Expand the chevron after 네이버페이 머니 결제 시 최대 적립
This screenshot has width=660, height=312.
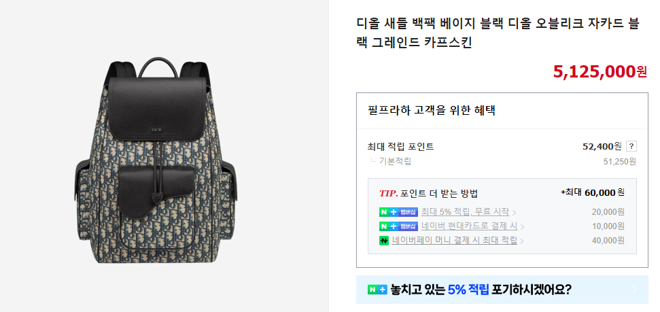[x=522, y=241]
